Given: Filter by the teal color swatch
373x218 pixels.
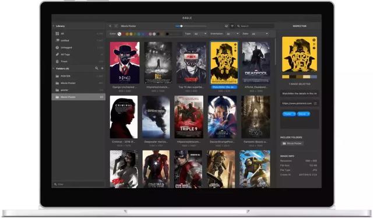Looking at the screenshot, I should [139, 34].
